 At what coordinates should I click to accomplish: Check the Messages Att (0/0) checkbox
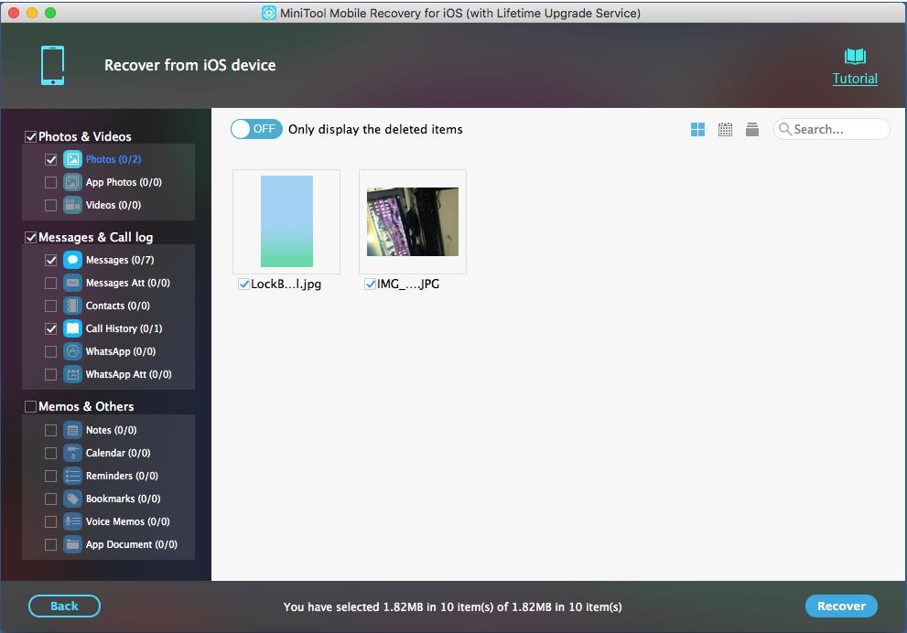(51, 283)
